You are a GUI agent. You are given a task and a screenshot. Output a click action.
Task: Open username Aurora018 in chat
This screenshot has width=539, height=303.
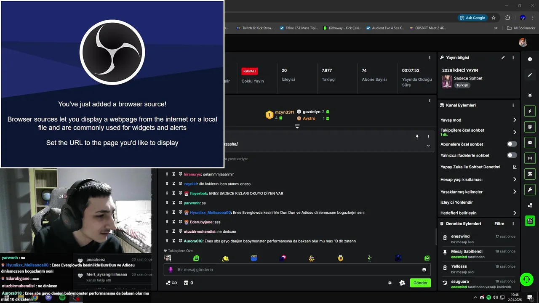(x=193, y=241)
